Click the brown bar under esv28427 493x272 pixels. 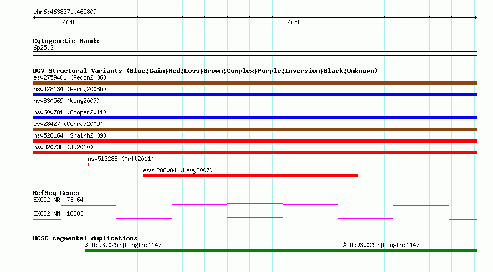255,129
